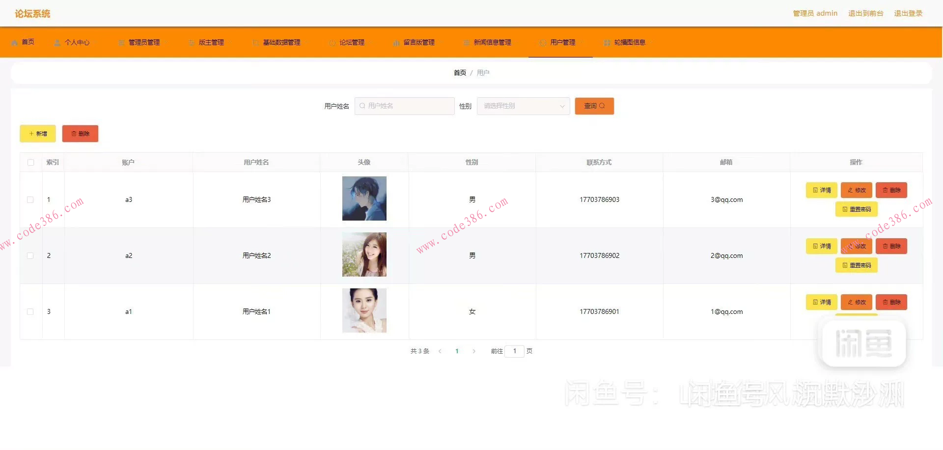Click next page arrow in pagination
This screenshot has width=943, height=450.
[x=474, y=351]
